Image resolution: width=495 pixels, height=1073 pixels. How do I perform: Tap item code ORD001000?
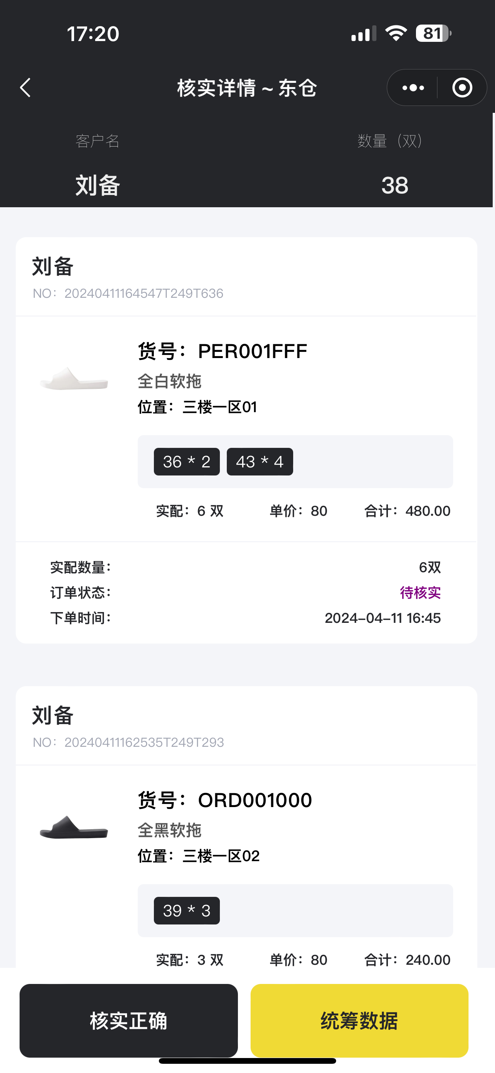pos(254,800)
